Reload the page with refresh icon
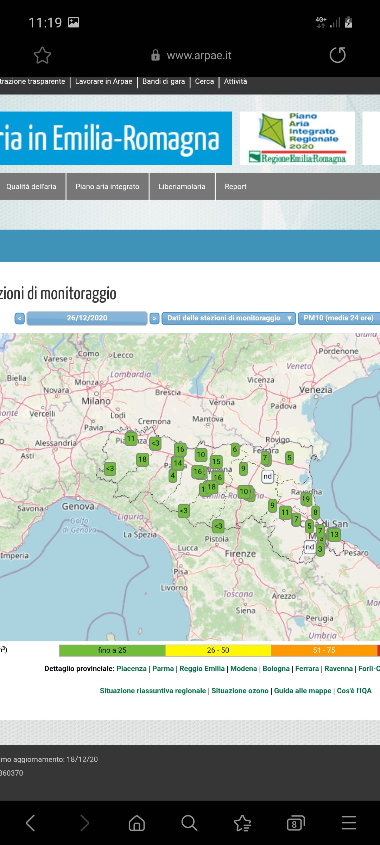The image size is (380, 845). pyautogui.click(x=337, y=55)
